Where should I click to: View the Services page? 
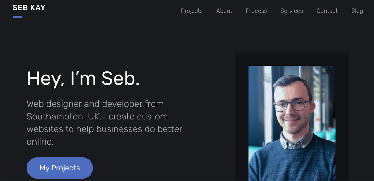coord(292,11)
